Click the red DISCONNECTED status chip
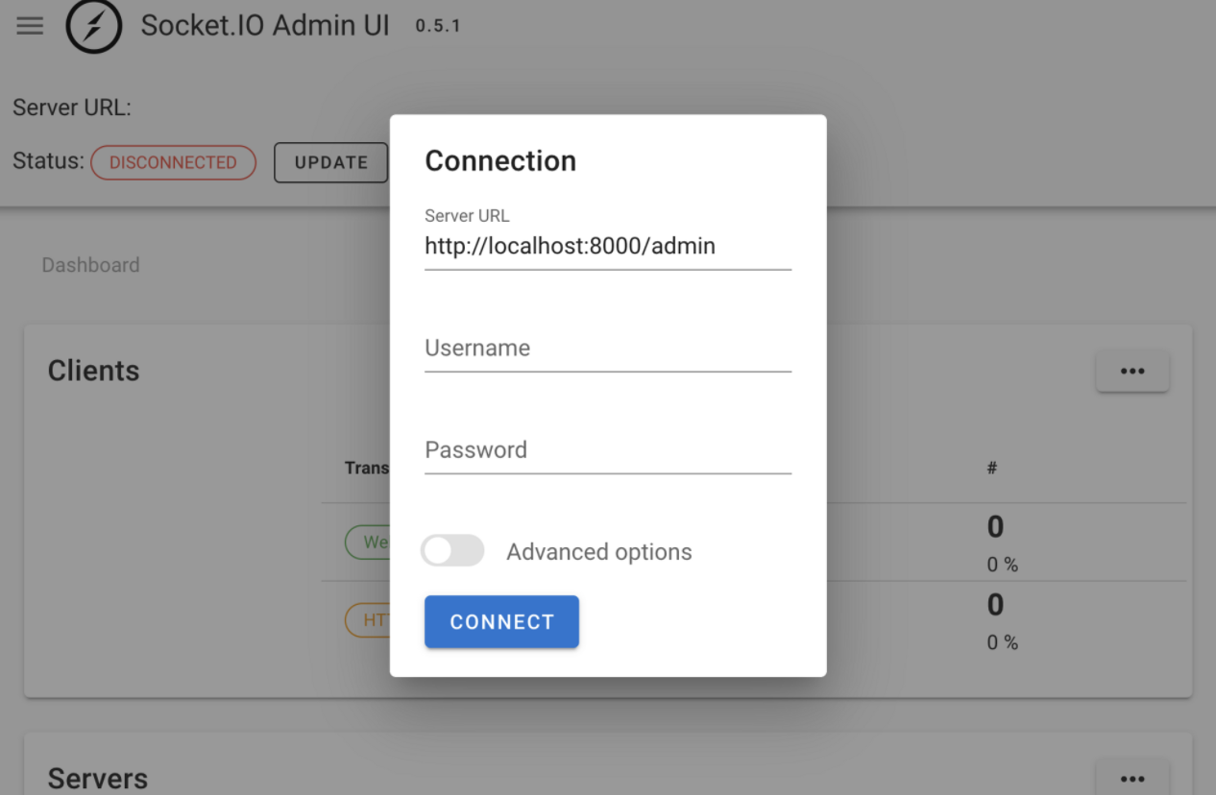Viewport: 1216px width, 795px height. click(x=173, y=162)
